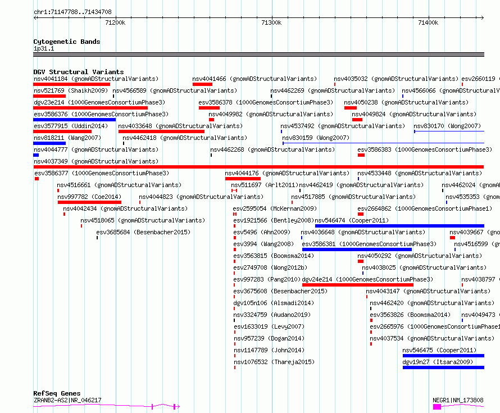Select nsv4033648 variant label
Image resolution: width=500 pixels, height=413 pixels.
click(180, 126)
